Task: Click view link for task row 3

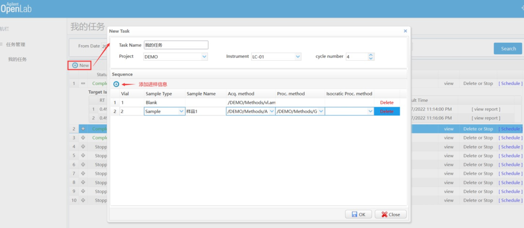Action: 449,138
